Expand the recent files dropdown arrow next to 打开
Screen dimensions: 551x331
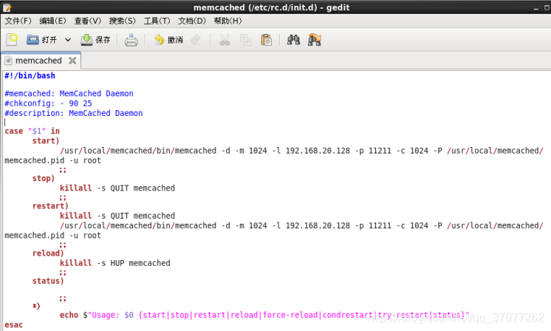68,40
